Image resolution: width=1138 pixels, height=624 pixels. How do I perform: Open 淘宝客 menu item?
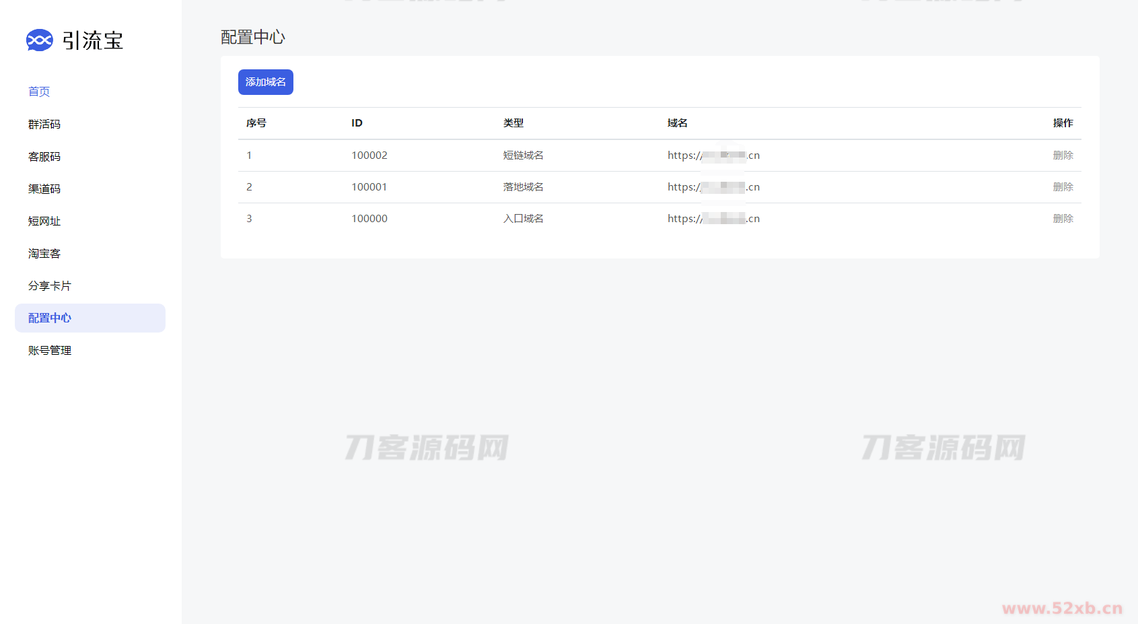pos(44,254)
